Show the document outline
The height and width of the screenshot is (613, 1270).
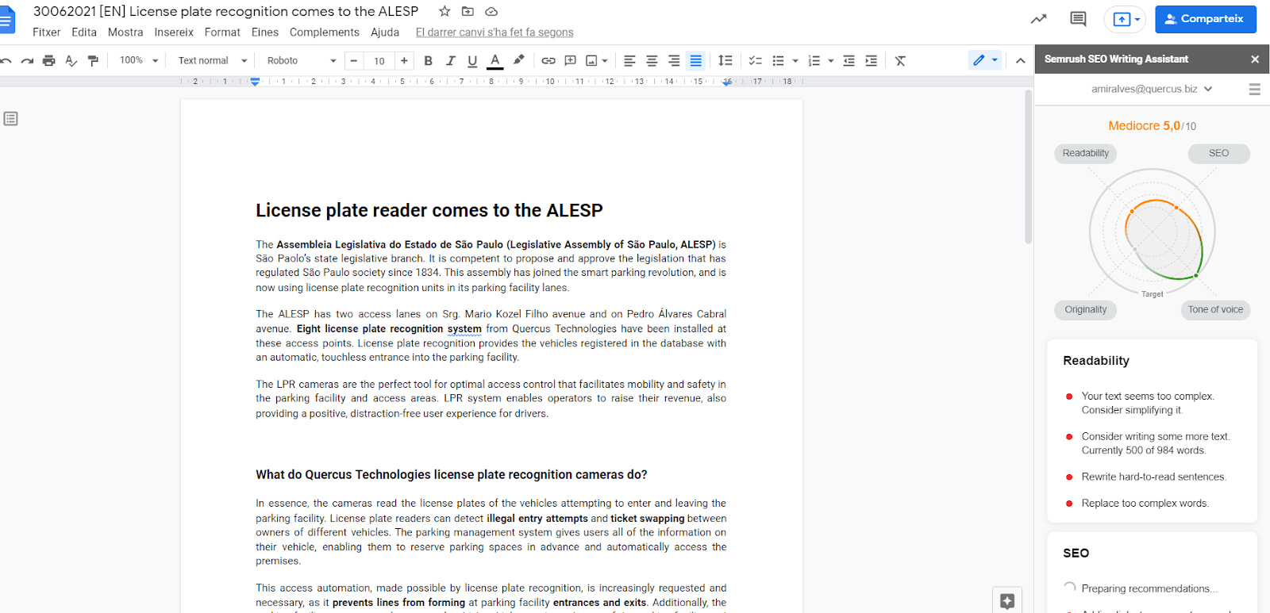10,119
